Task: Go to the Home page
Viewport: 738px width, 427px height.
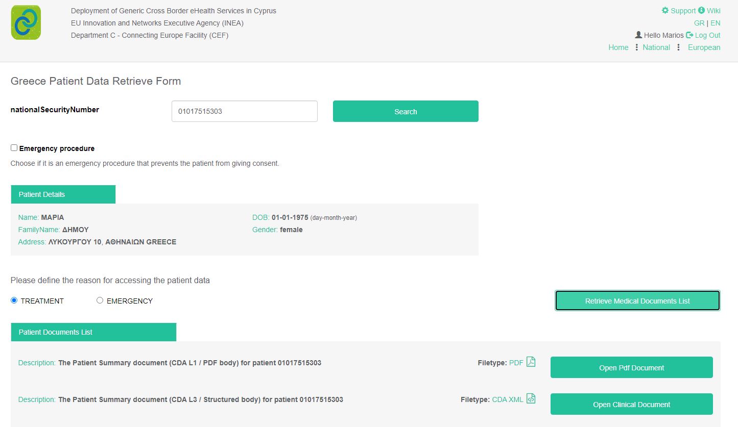Action: point(618,47)
